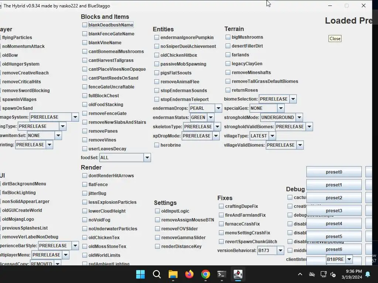Screen dimensions: 378x283
Task: Check pigsFlatSnouts option
Action: [x=157, y=73]
